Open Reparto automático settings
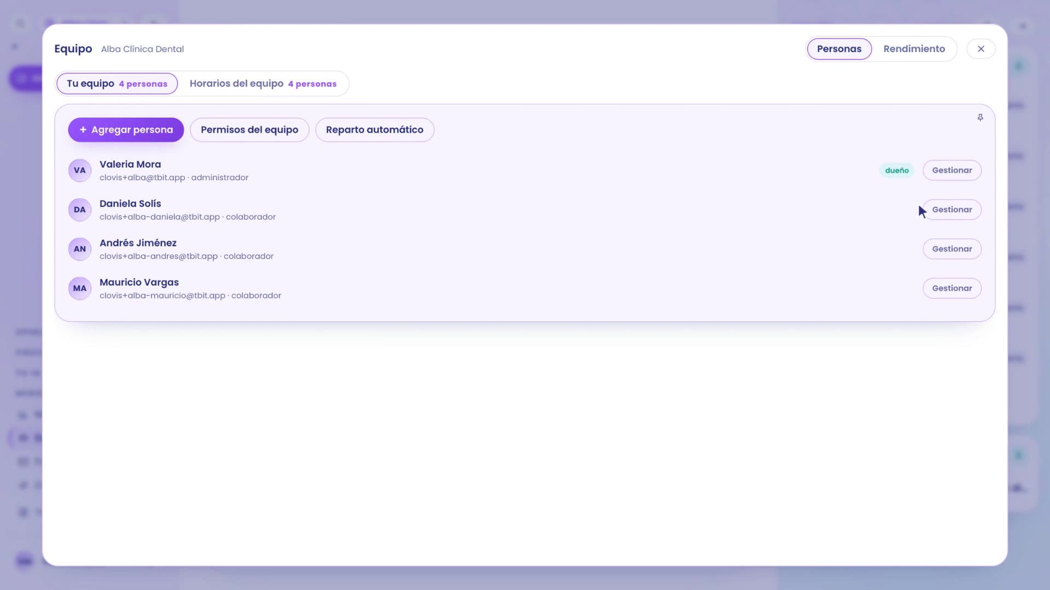The height and width of the screenshot is (590, 1050). pos(375,130)
